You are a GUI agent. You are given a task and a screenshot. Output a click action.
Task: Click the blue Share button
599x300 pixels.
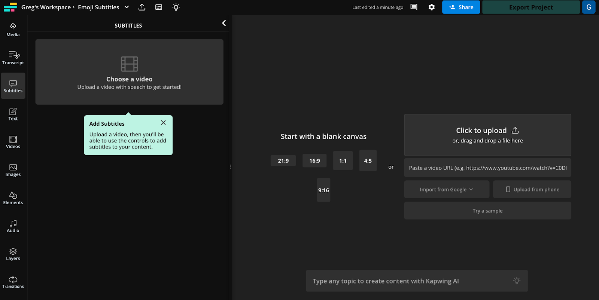pyautogui.click(x=461, y=7)
